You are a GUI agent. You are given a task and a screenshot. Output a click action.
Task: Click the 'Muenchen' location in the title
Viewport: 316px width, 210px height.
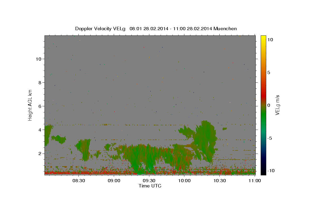[225, 29]
